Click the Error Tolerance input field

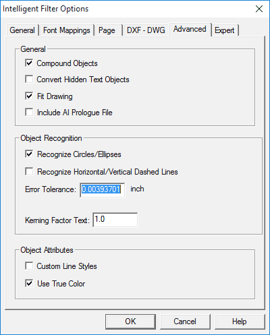[103, 190]
